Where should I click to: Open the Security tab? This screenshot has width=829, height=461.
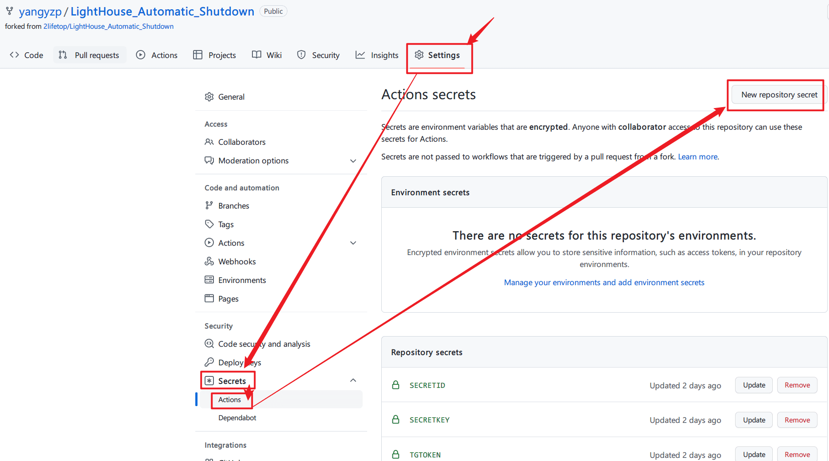tap(318, 55)
